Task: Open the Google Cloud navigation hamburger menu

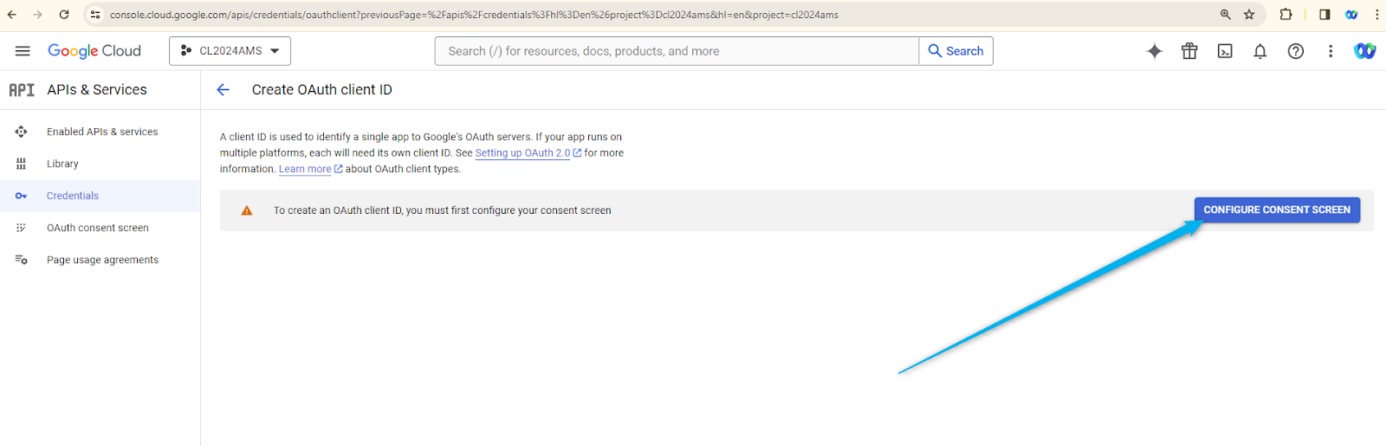Action: coord(23,51)
